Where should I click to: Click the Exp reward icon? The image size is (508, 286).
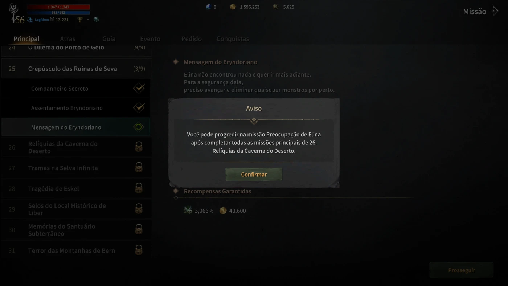pyautogui.click(x=188, y=210)
